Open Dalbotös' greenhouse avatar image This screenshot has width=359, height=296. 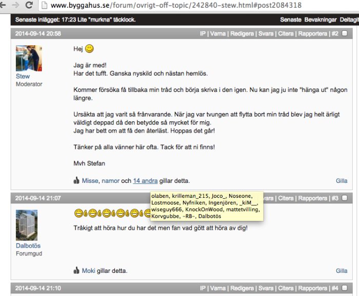[27, 225]
